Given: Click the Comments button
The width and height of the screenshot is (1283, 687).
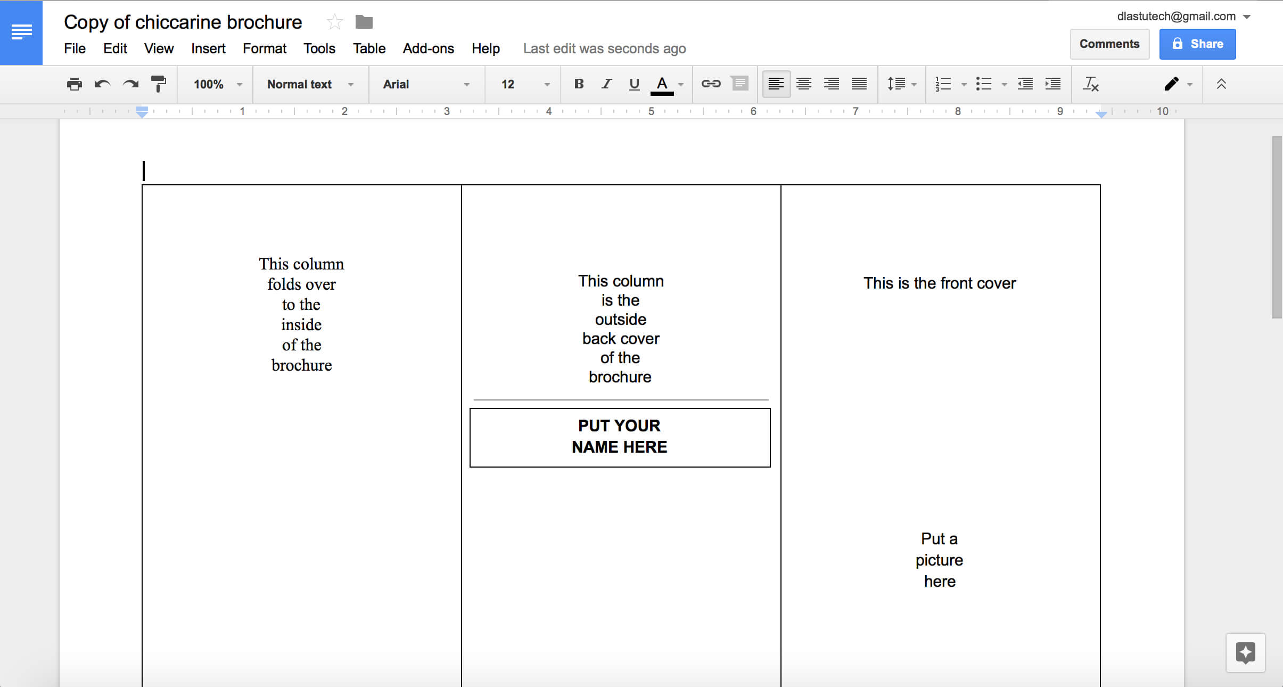Looking at the screenshot, I should click(1108, 43).
